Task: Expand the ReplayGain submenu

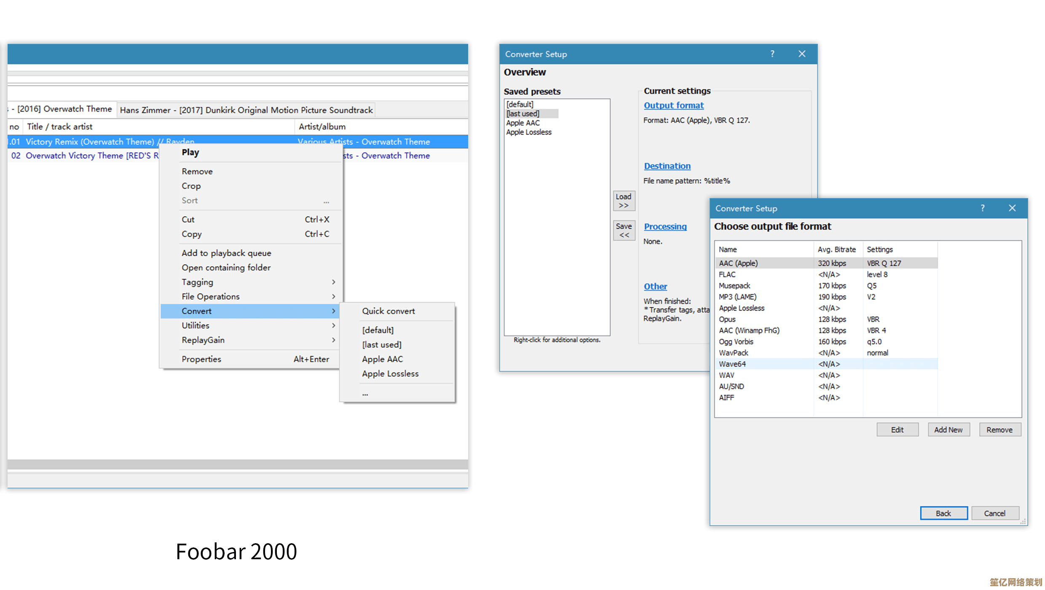Action: 250,340
